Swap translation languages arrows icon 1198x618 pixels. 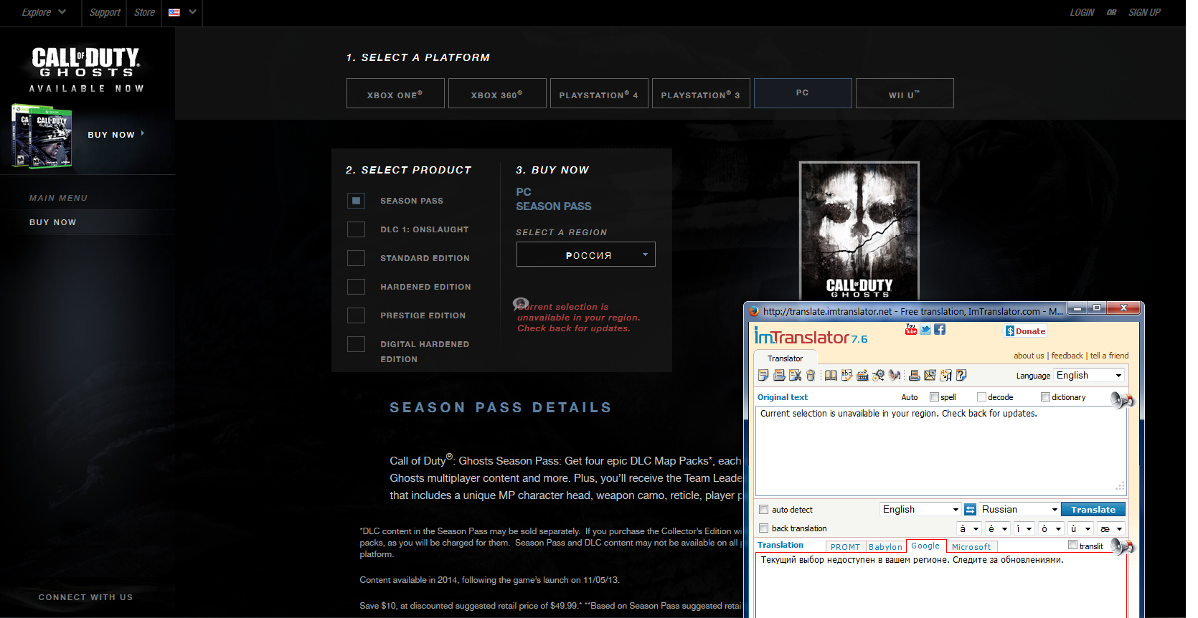pos(970,509)
